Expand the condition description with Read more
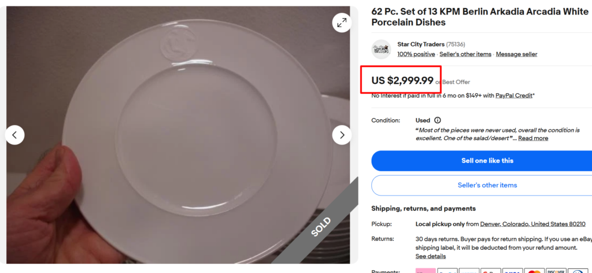Image resolution: width=592 pixels, height=273 pixels. pyautogui.click(x=533, y=138)
